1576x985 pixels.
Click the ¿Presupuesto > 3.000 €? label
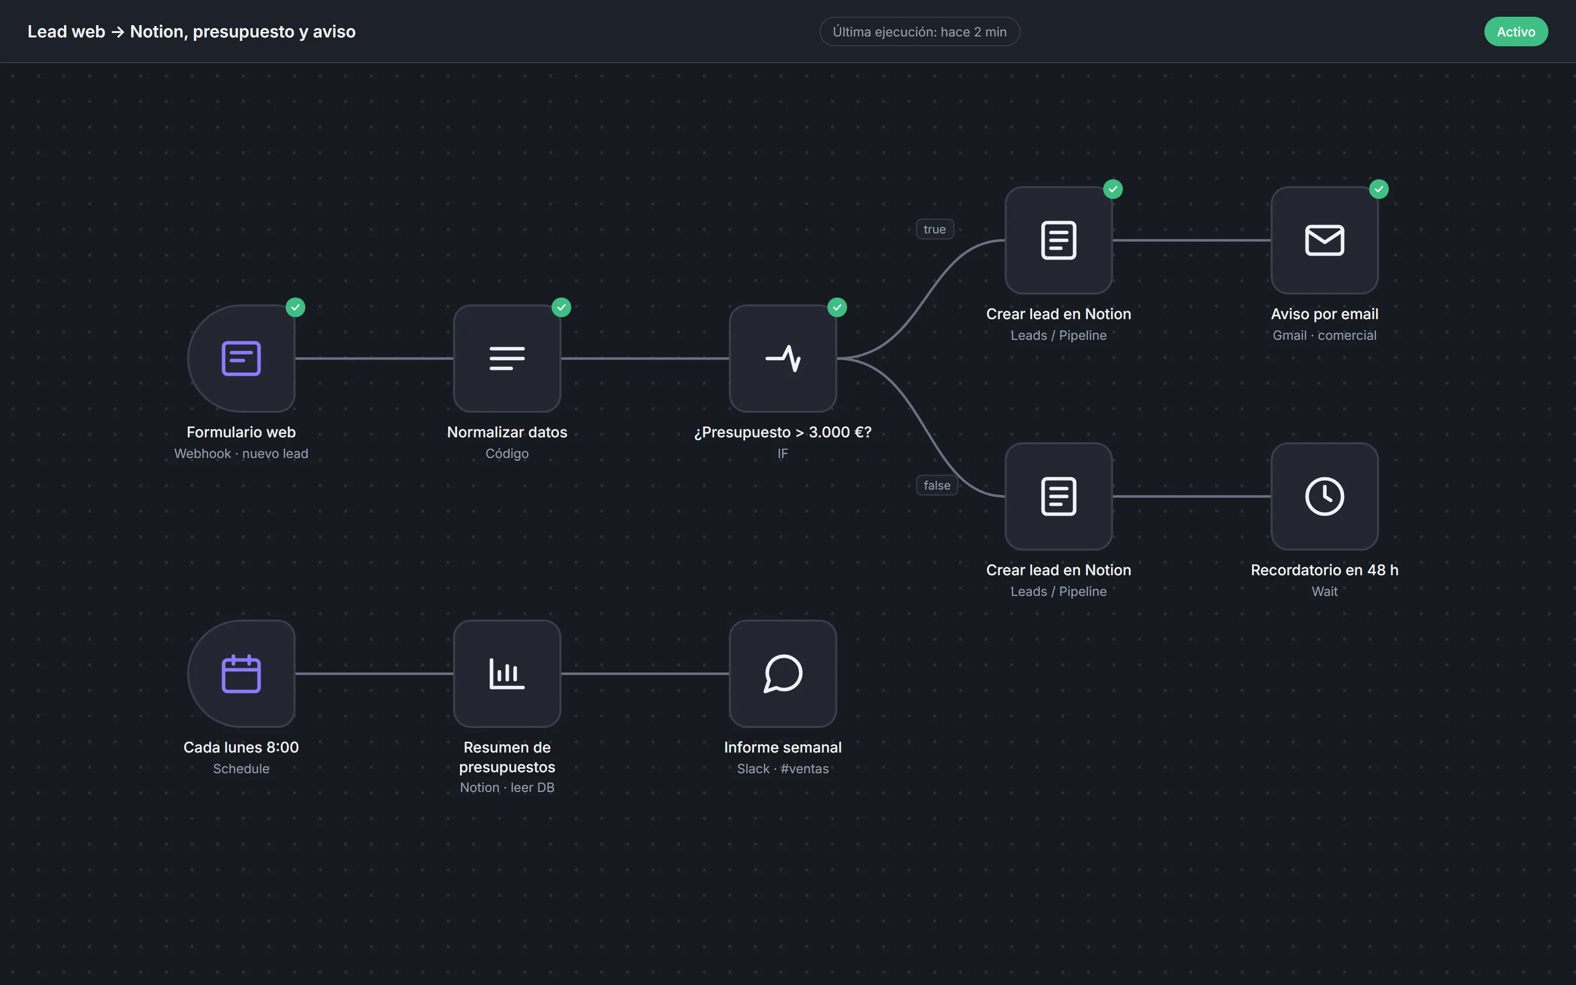(x=783, y=432)
